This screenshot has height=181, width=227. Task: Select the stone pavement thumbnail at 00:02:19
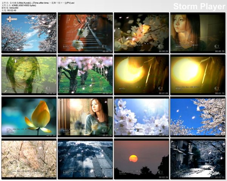[85, 159]
